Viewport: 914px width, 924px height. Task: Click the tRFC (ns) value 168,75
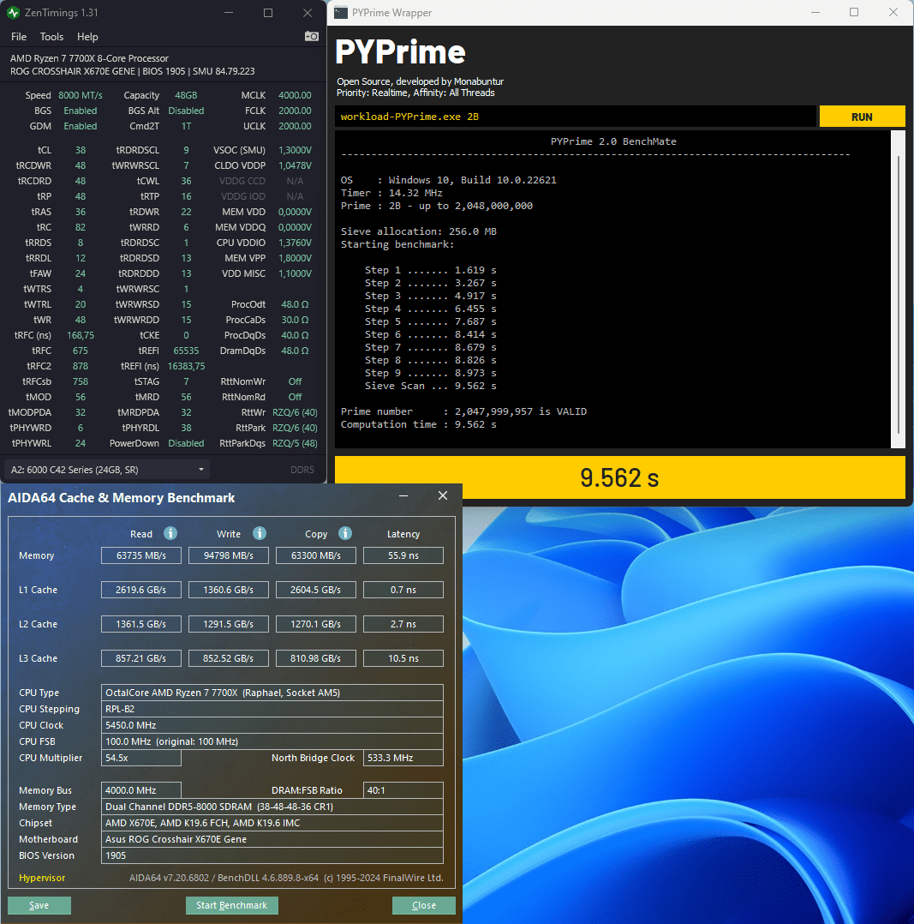[x=81, y=335]
